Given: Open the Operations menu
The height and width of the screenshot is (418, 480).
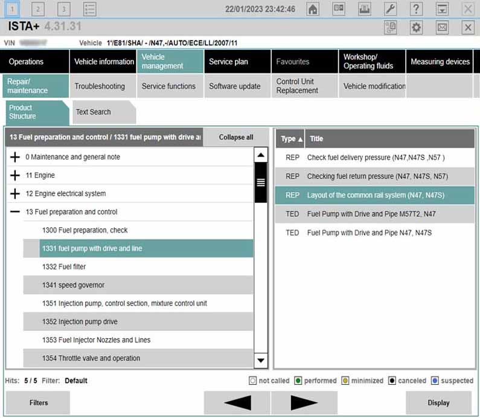Looking at the screenshot, I should (34, 62).
